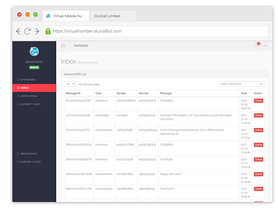The height and width of the screenshot is (208, 278).
Task: Click user markbrenwall in the table
Action: pyautogui.click(x=104, y=130)
